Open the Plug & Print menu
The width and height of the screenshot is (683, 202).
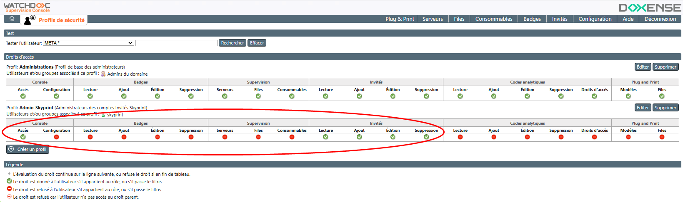click(399, 19)
